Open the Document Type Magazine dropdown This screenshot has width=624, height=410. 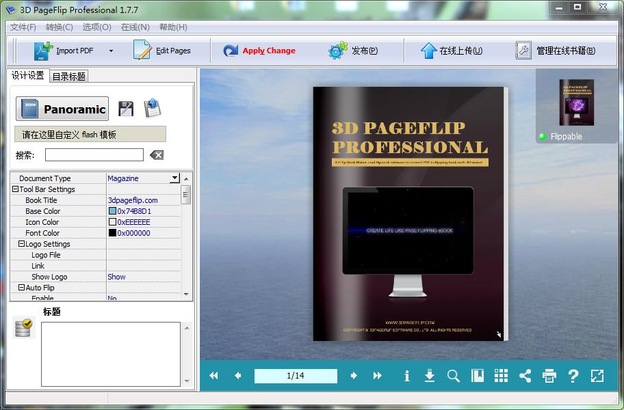click(x=174, y=178)
